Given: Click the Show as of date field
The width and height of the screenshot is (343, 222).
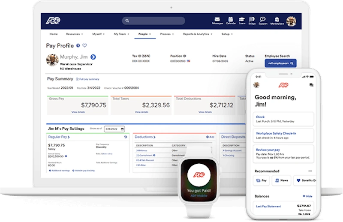Looking at the screenshot, I should click(x=114, y=129).
